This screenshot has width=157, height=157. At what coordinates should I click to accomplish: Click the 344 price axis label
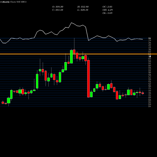[149, 92]
